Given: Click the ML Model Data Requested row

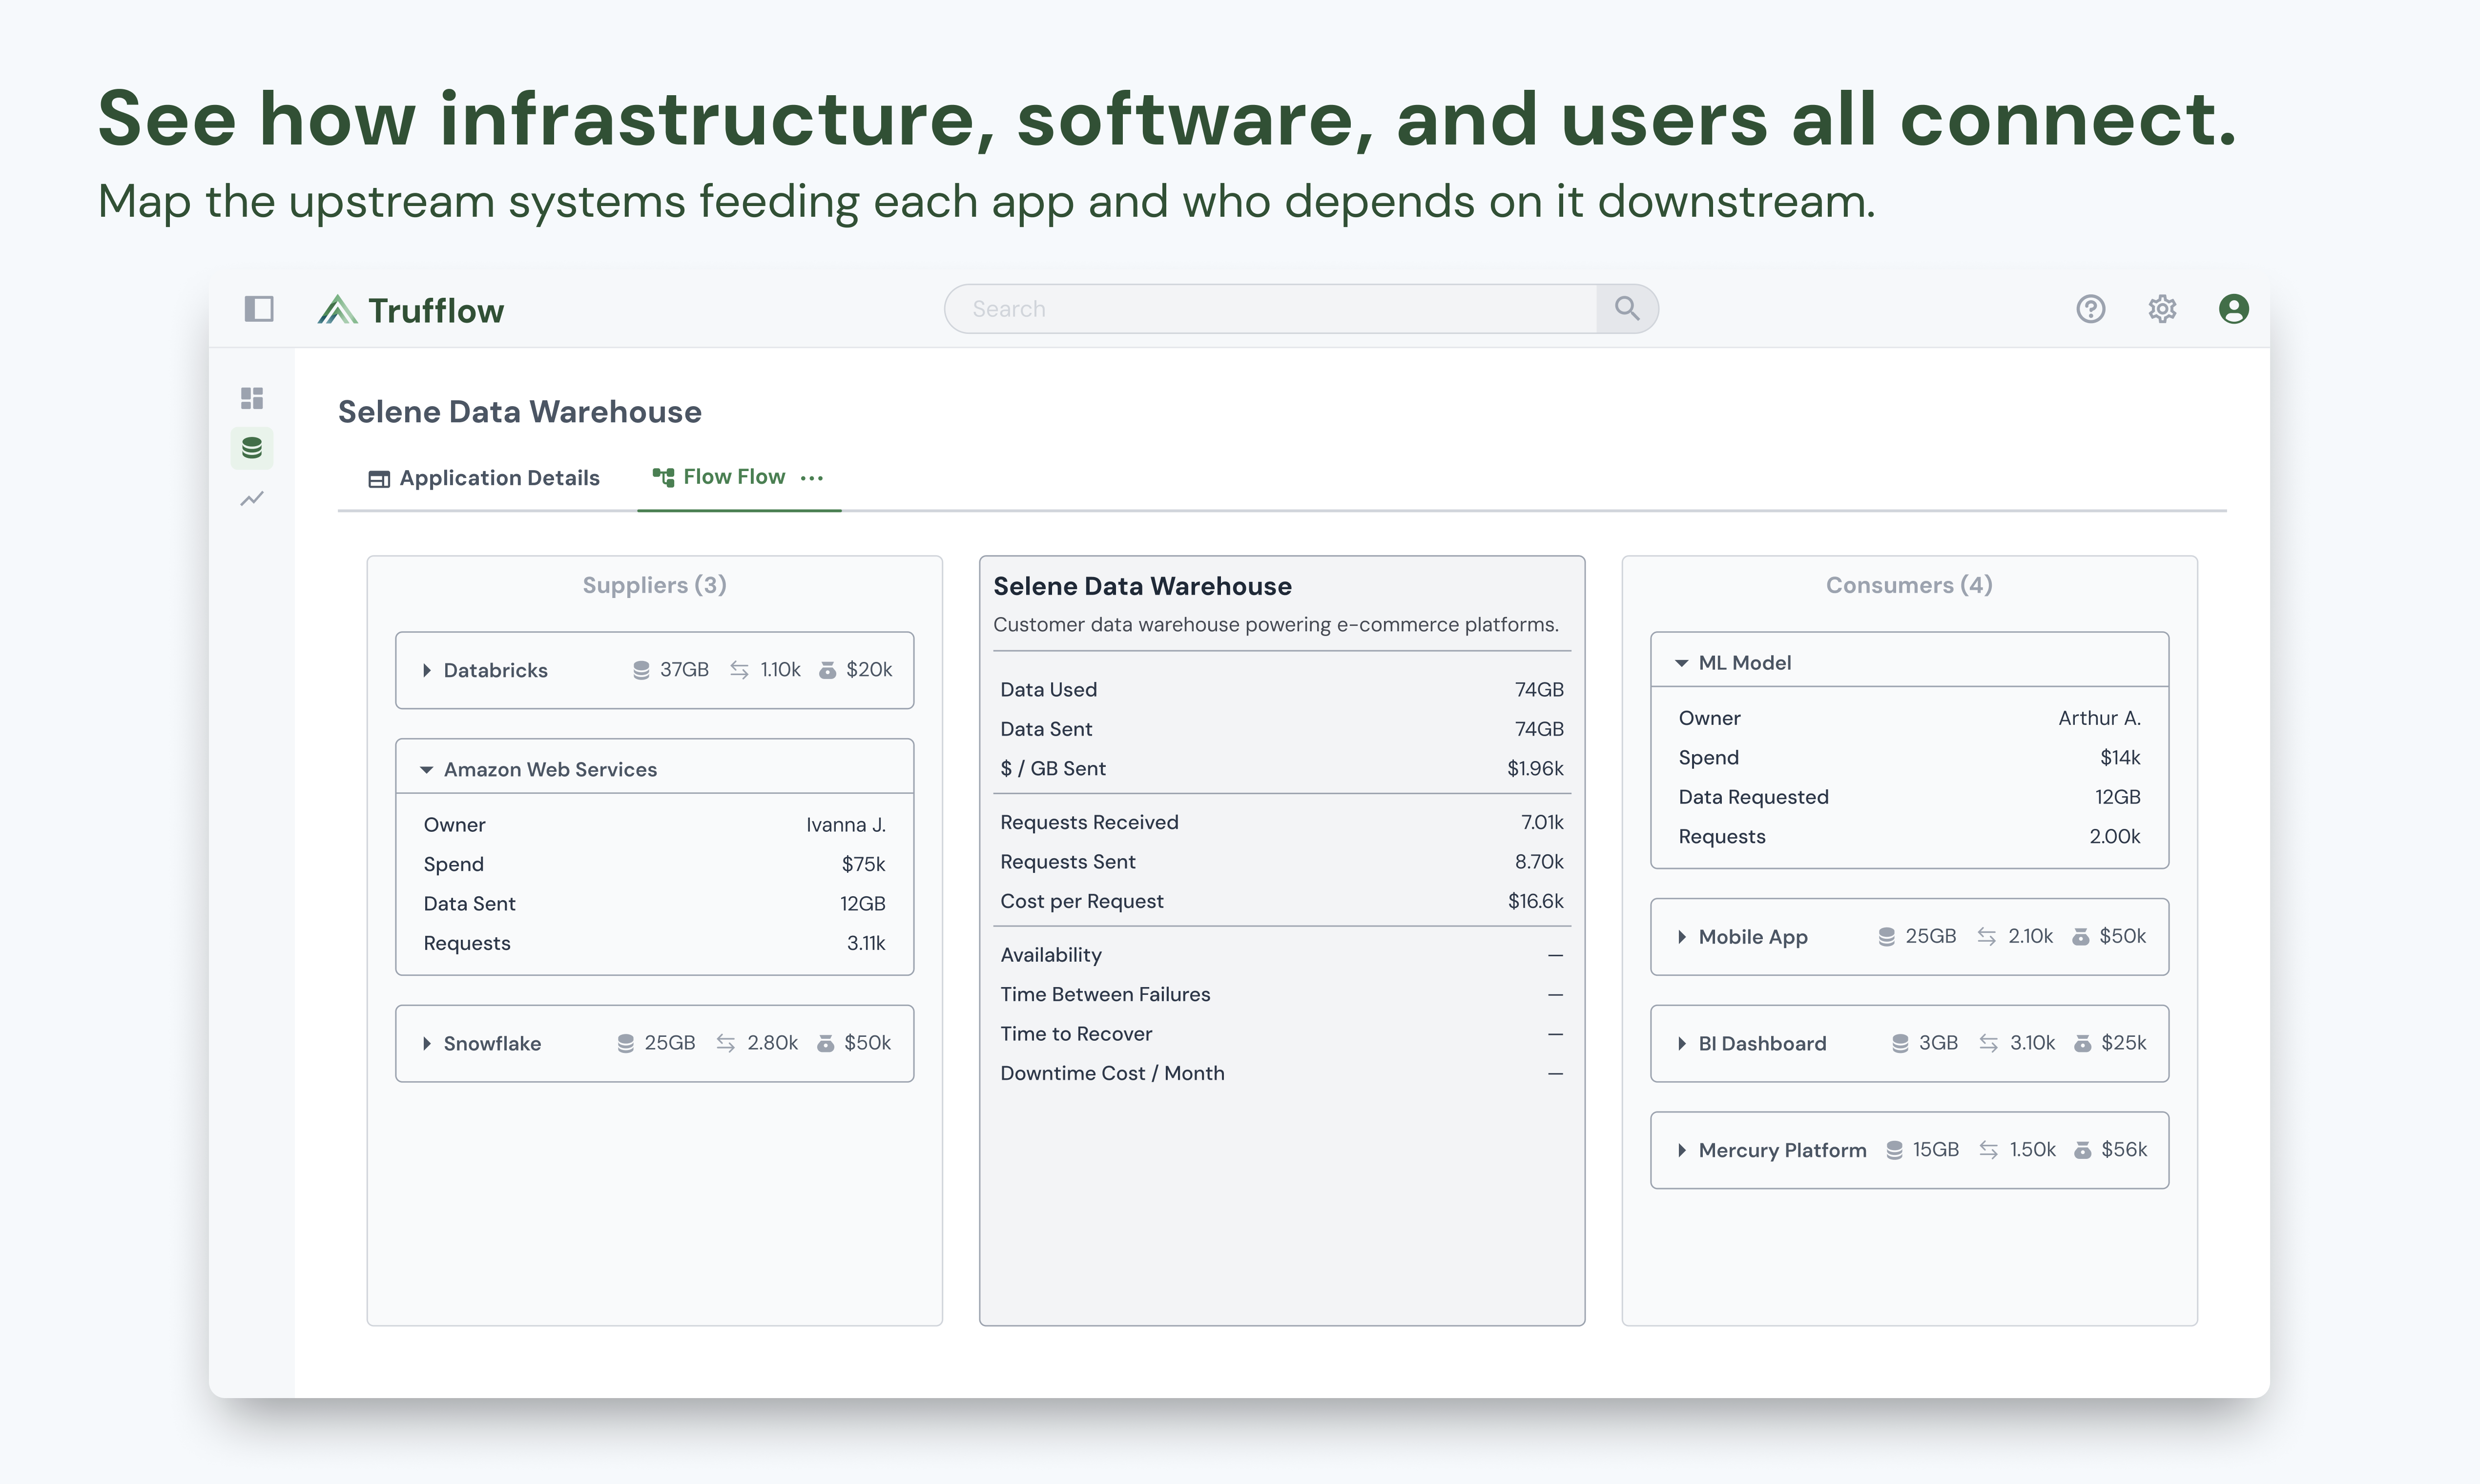Looking at the screenshot, I should pos(1909,797).
